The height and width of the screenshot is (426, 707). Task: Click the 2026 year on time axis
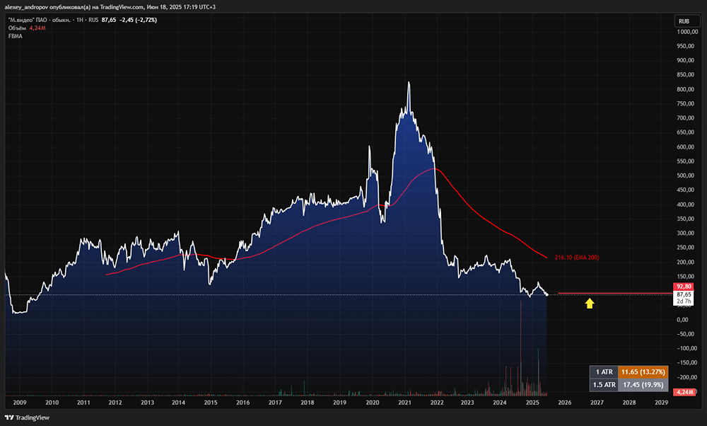tap(564, 403)
